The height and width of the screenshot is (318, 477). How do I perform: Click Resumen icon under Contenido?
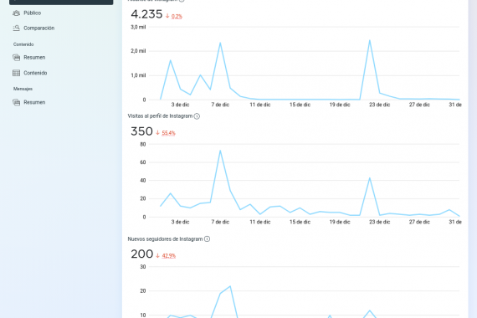16,58
